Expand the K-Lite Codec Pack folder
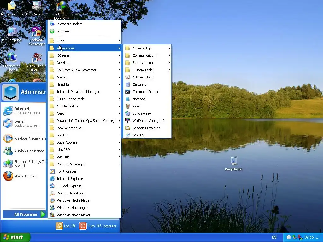Image resolution: width=323 pixels, height=242 pixels. [84, 99]
